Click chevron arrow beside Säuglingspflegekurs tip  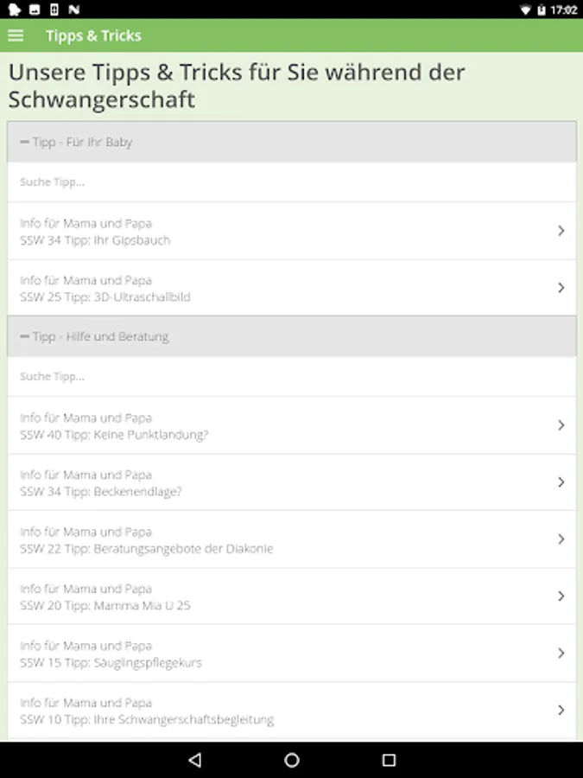[x=561, y=654]
